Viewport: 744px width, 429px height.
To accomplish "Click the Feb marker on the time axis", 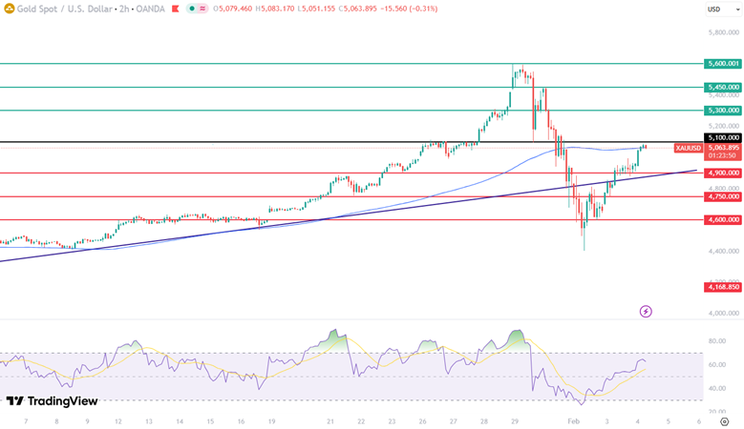I will [573, 420].
